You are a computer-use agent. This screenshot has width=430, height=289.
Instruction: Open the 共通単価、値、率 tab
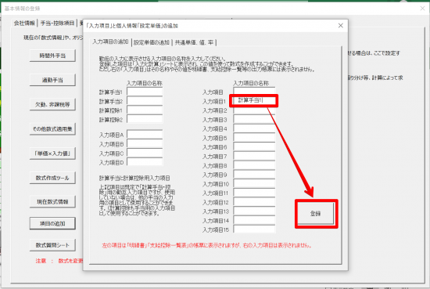click(x=194, y=42)
